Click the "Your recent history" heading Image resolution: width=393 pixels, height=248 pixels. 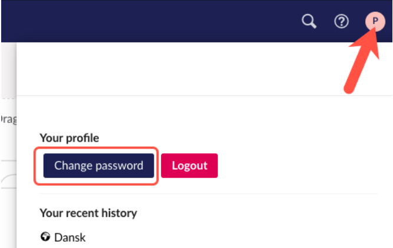tap(88, 213)
